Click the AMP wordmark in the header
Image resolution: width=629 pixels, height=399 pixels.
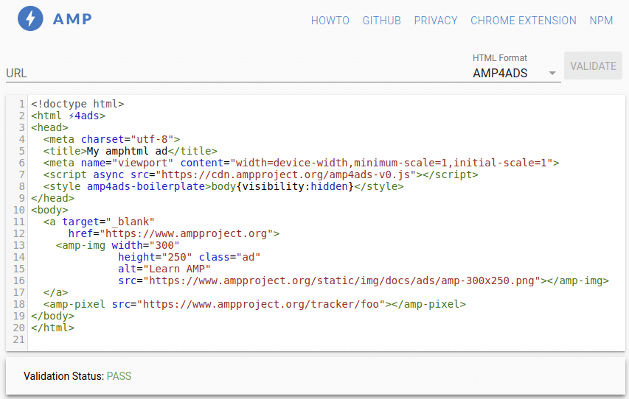pyautogui.click(x=72, y=19)
